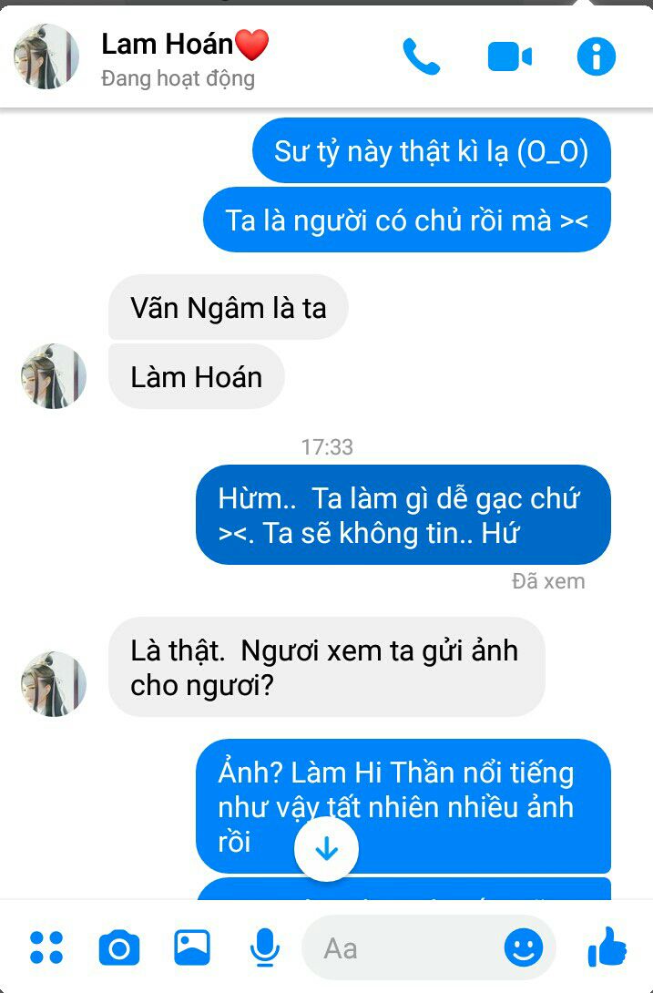This screenshot has height=993, width=653.
Task: Open the photo gallery picker
Action: click(x=192, y=947)
